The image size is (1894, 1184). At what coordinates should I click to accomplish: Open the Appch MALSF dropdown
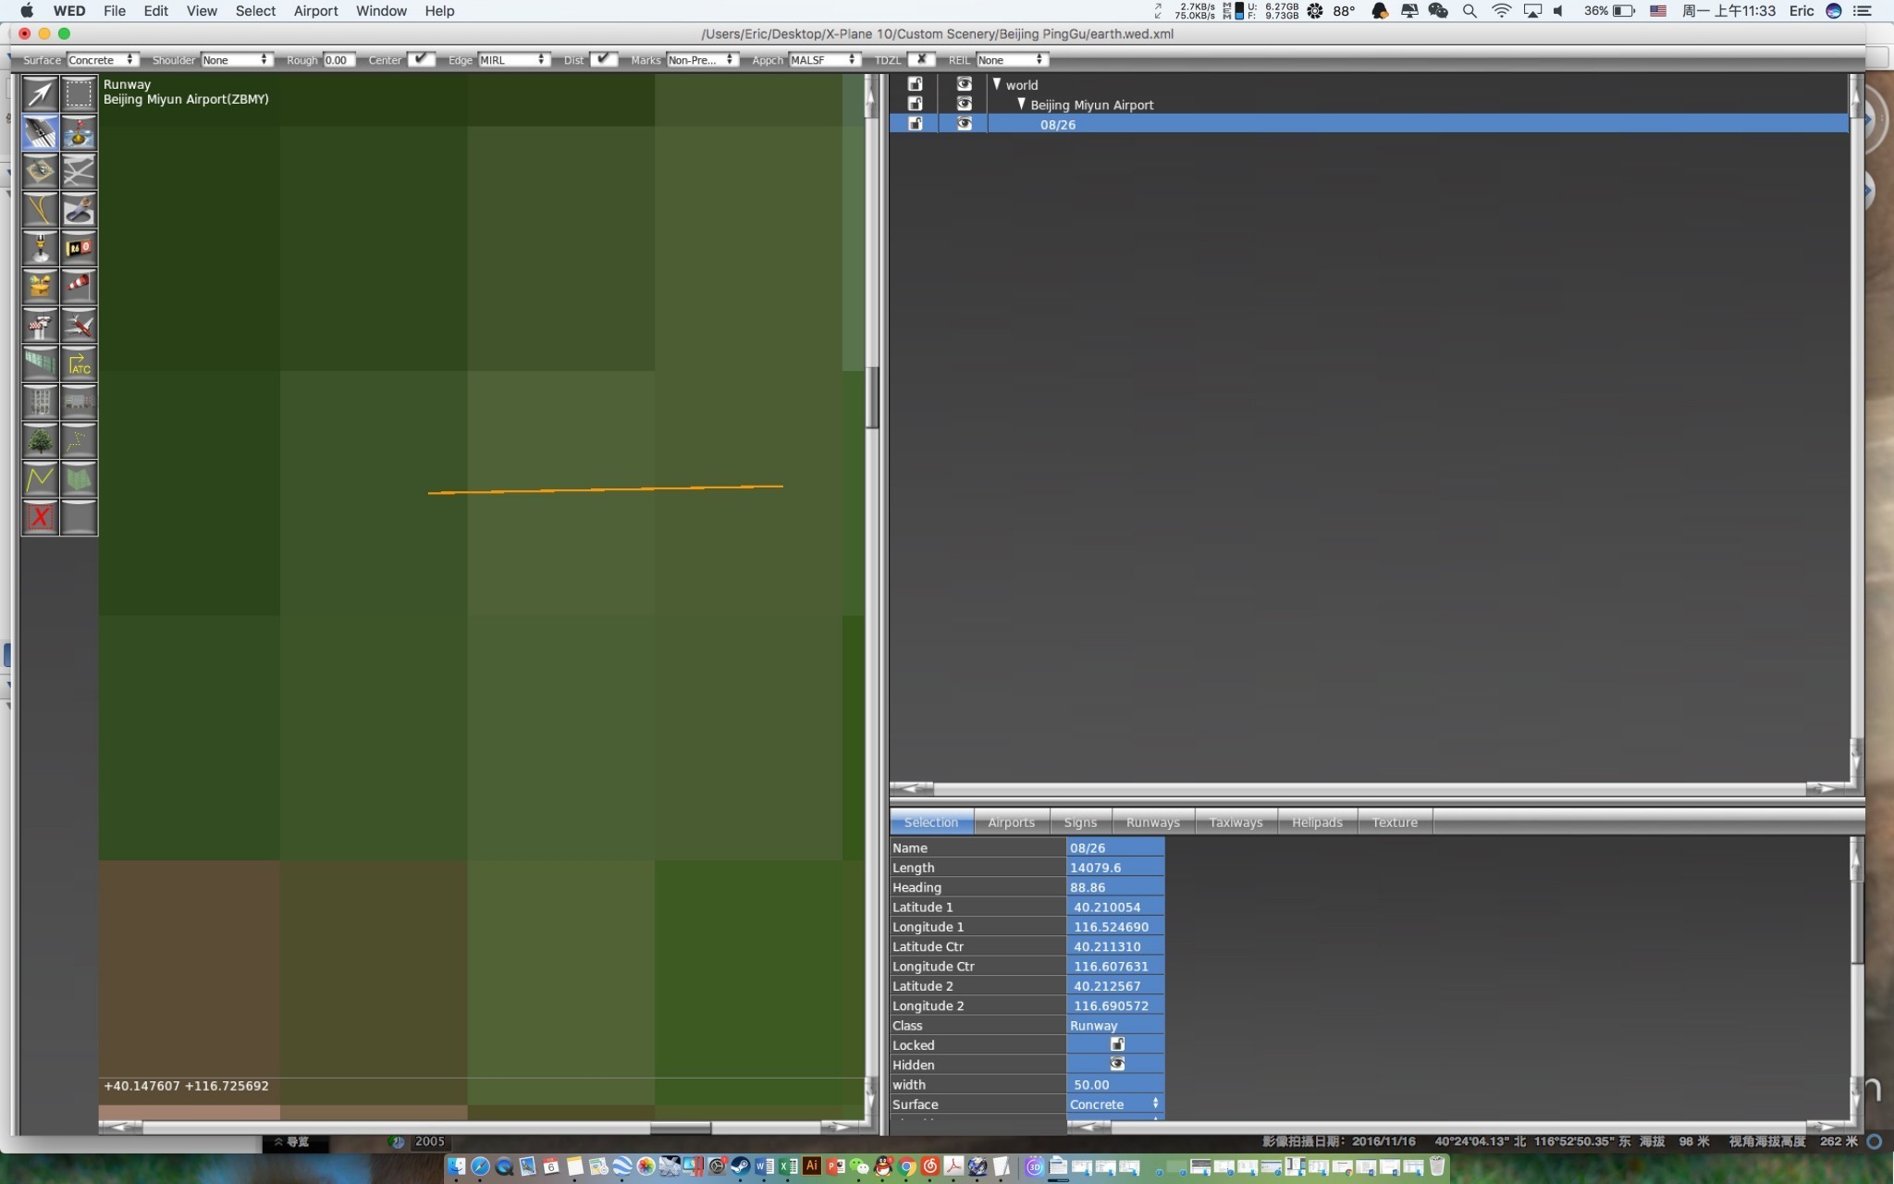(x=824, y=59)
